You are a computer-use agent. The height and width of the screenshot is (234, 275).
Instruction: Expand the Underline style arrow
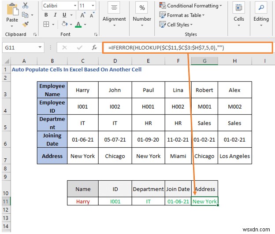coord(71,15)
